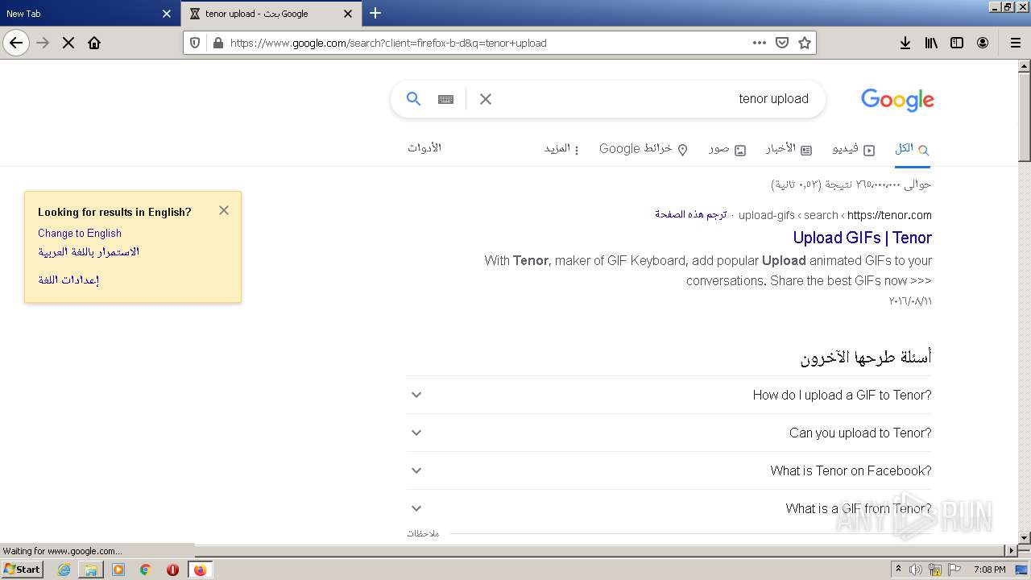Click Change to English link

click(80, 233)
